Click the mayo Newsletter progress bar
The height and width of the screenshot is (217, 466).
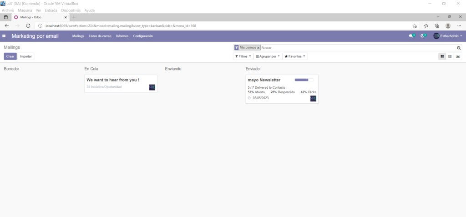(x=304, y=80)
